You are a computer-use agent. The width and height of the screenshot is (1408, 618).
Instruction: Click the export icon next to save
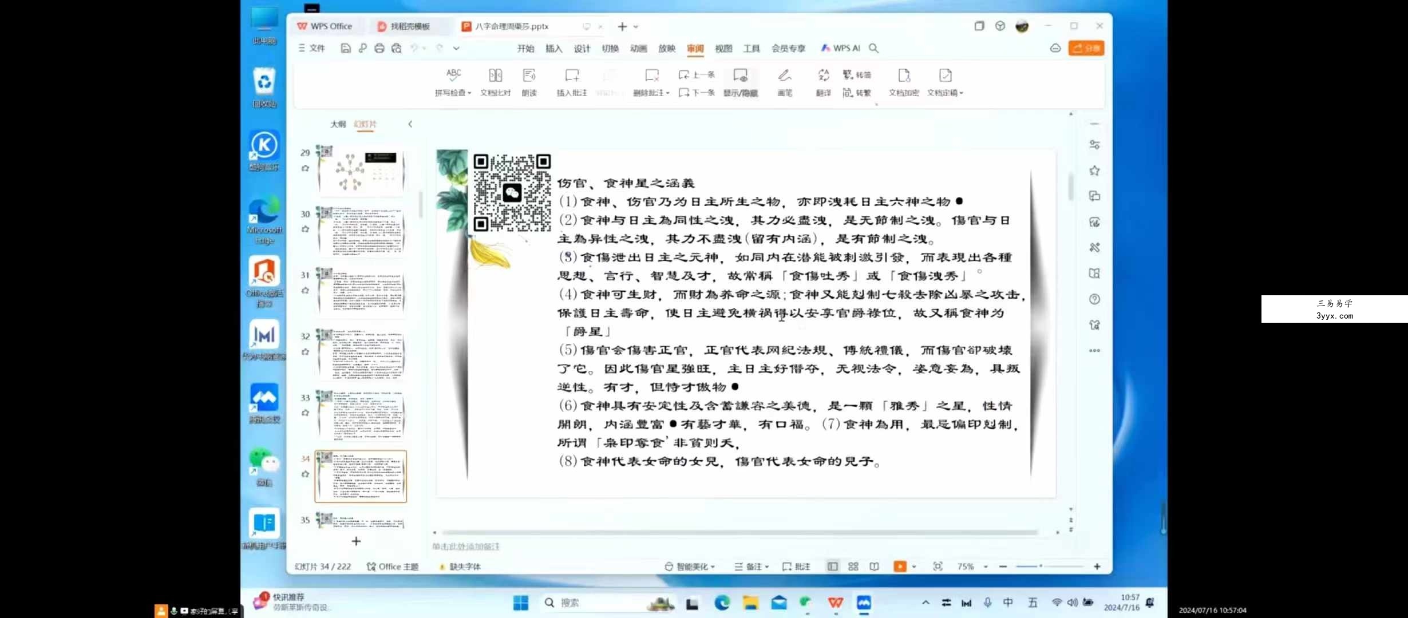(x=362, y=48)
